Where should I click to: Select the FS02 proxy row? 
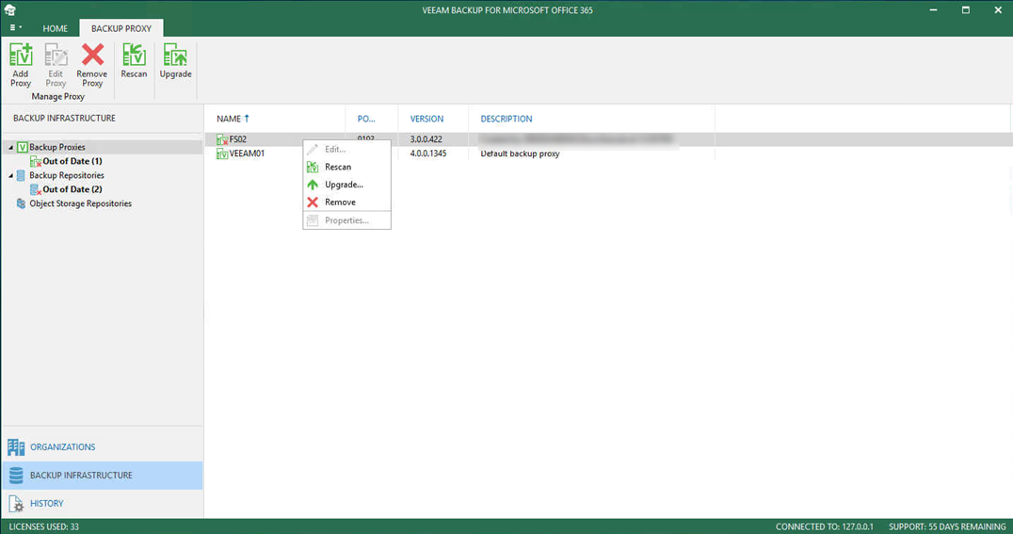click(x=608, y=139)
